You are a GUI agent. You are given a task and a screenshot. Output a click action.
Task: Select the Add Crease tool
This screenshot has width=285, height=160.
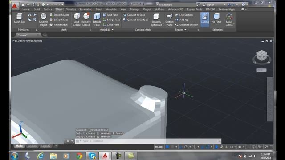pos(77,20)
